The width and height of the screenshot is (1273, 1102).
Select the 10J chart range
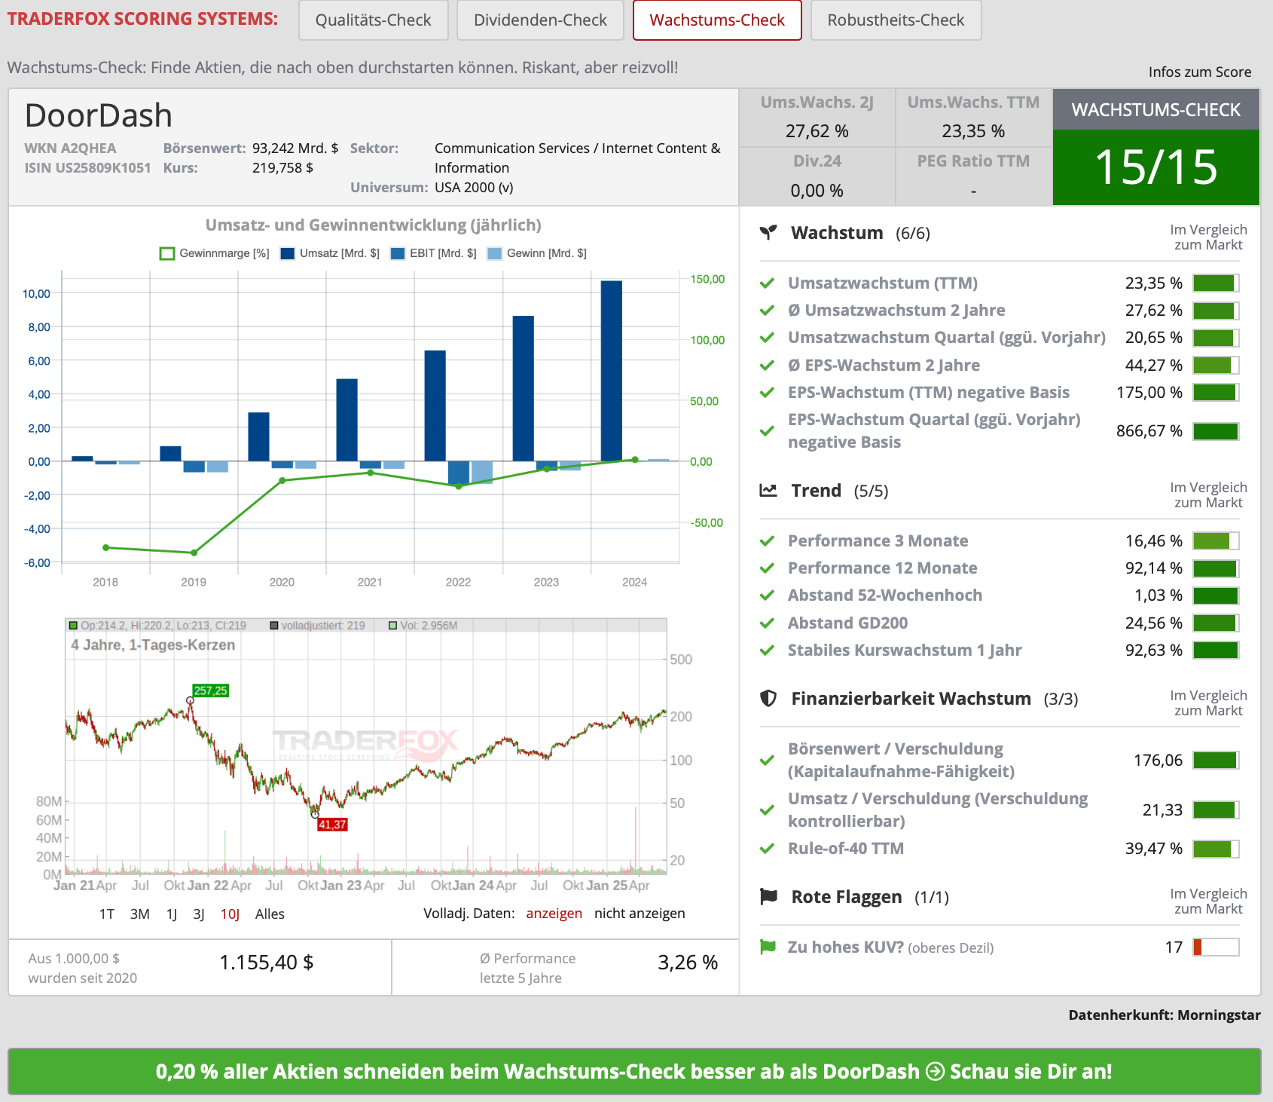click(230, 914)
